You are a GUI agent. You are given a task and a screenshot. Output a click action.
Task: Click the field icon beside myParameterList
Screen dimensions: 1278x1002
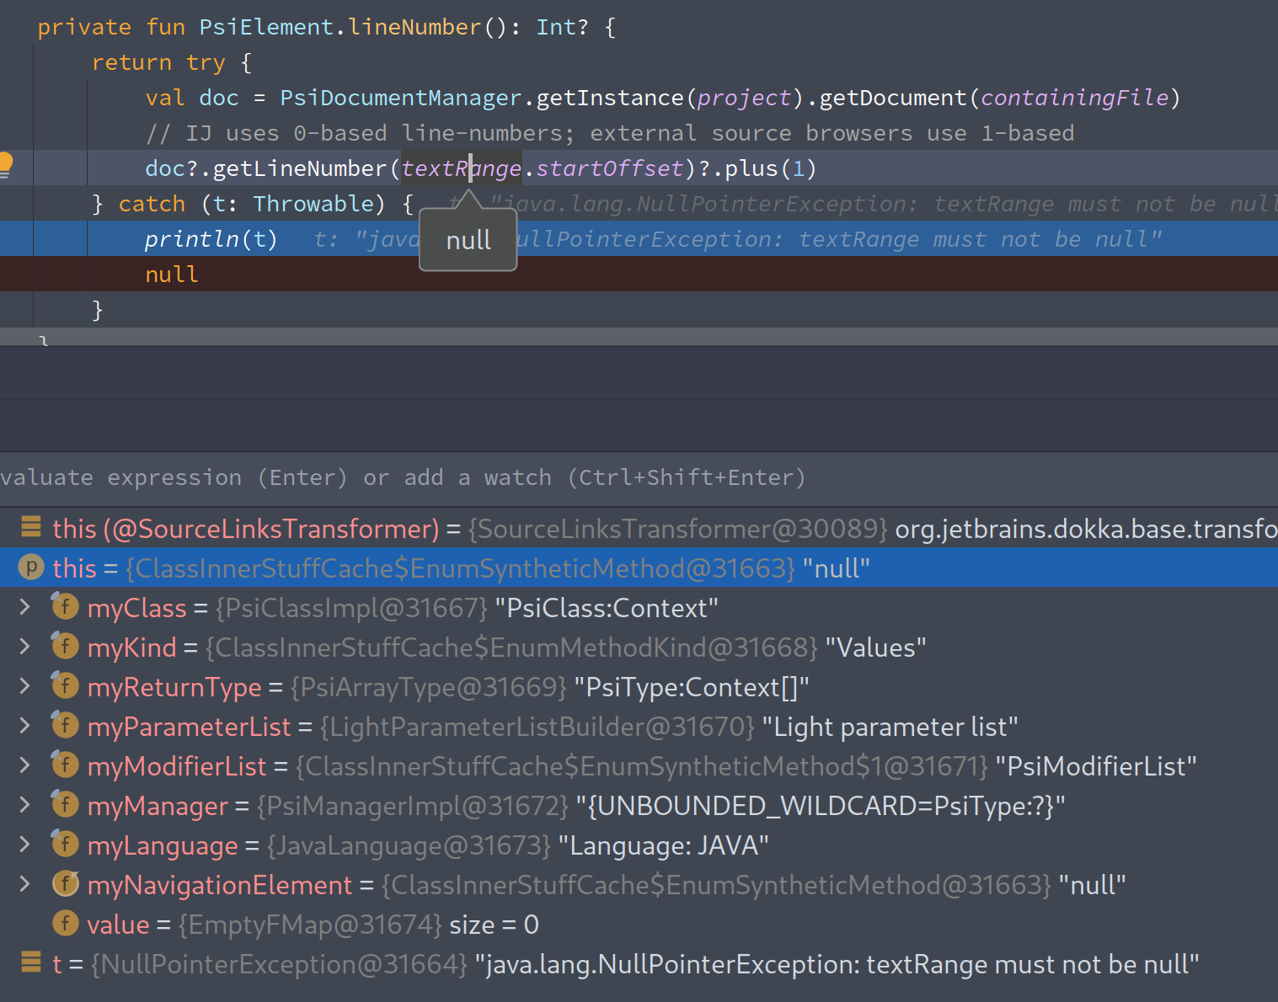[65, 725]
